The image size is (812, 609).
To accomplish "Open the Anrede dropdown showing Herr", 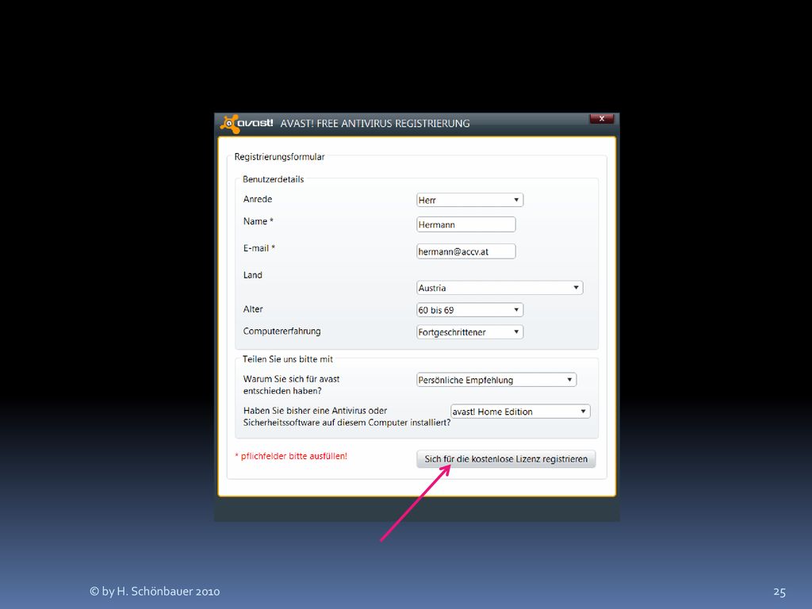I will [x=469, y=200].
